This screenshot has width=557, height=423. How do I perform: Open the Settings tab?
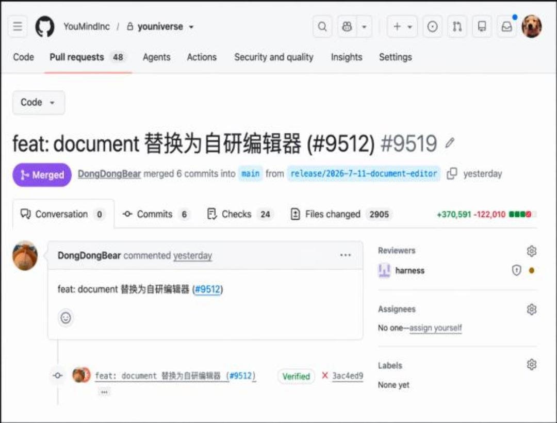point(396,57)
